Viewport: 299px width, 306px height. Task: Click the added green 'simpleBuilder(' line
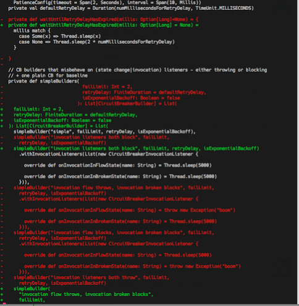[x=32, y=289]
